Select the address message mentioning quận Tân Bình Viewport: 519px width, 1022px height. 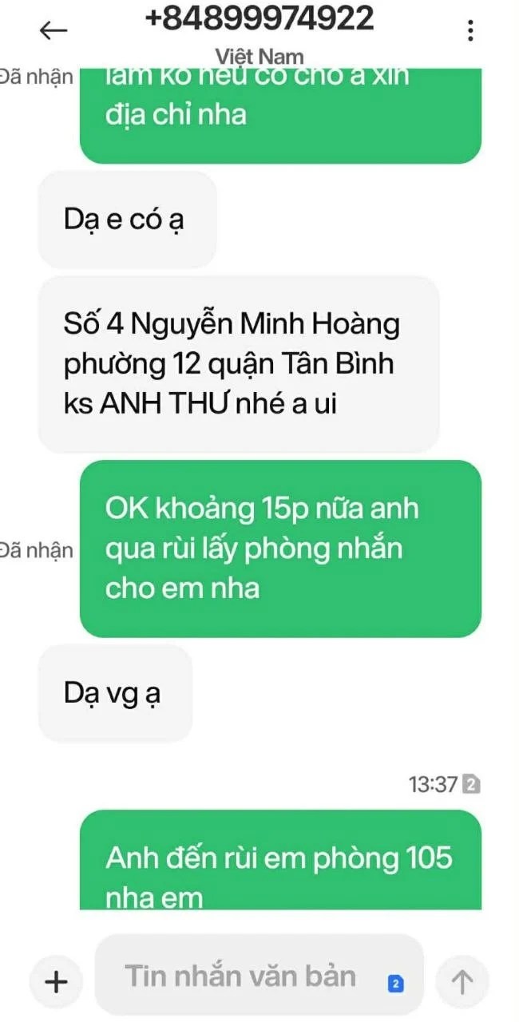[x=239, y=364]
